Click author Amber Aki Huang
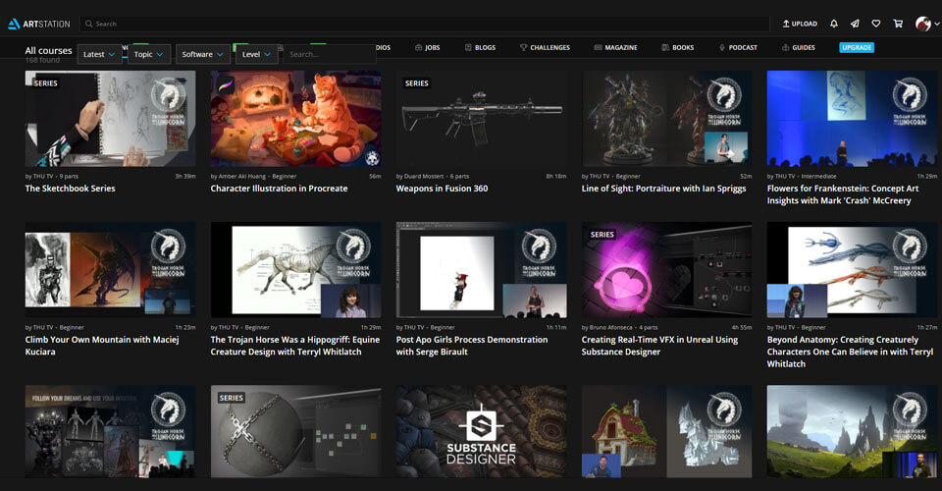 (244, 176)
